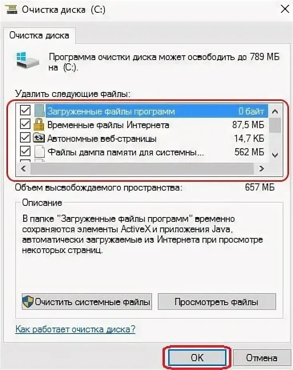Click the Disk Cleanup icon in title bar
The width and height of the screenshot is (293, 370).
11,10
